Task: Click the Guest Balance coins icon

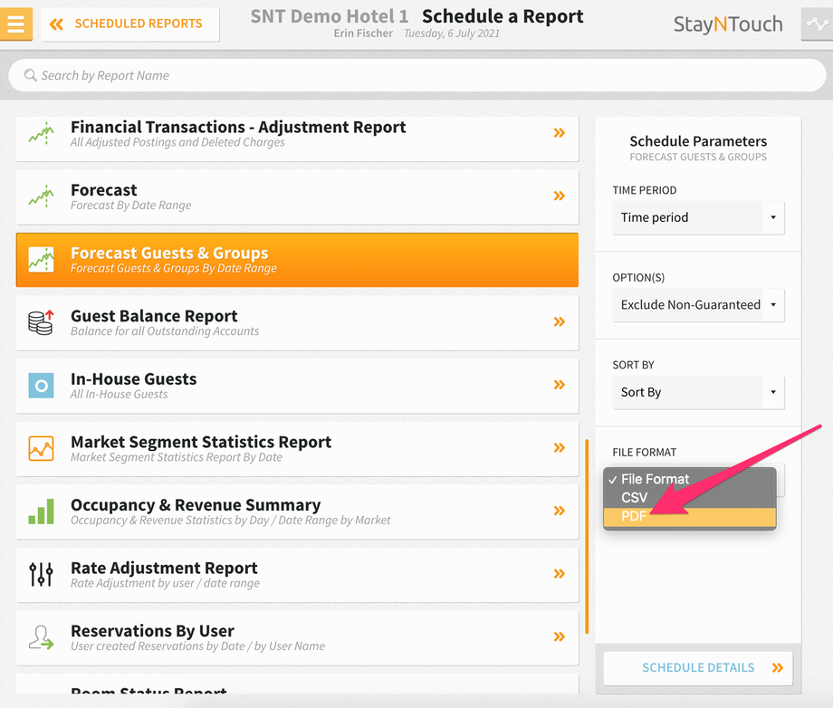Action: 42,322
